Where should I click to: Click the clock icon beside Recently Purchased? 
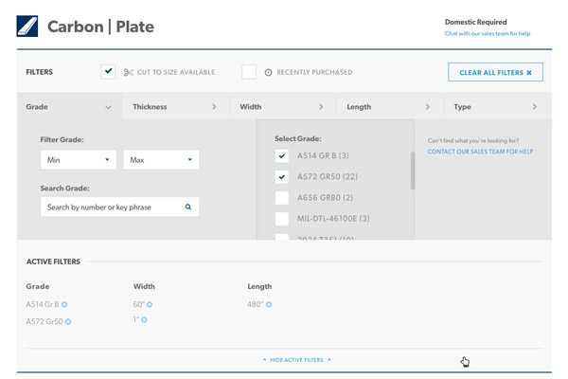point(268,72)
